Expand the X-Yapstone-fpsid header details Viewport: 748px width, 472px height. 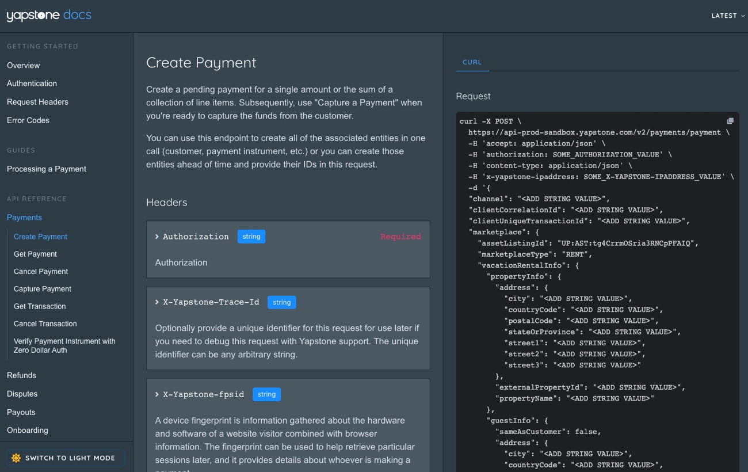pos(200,394)
